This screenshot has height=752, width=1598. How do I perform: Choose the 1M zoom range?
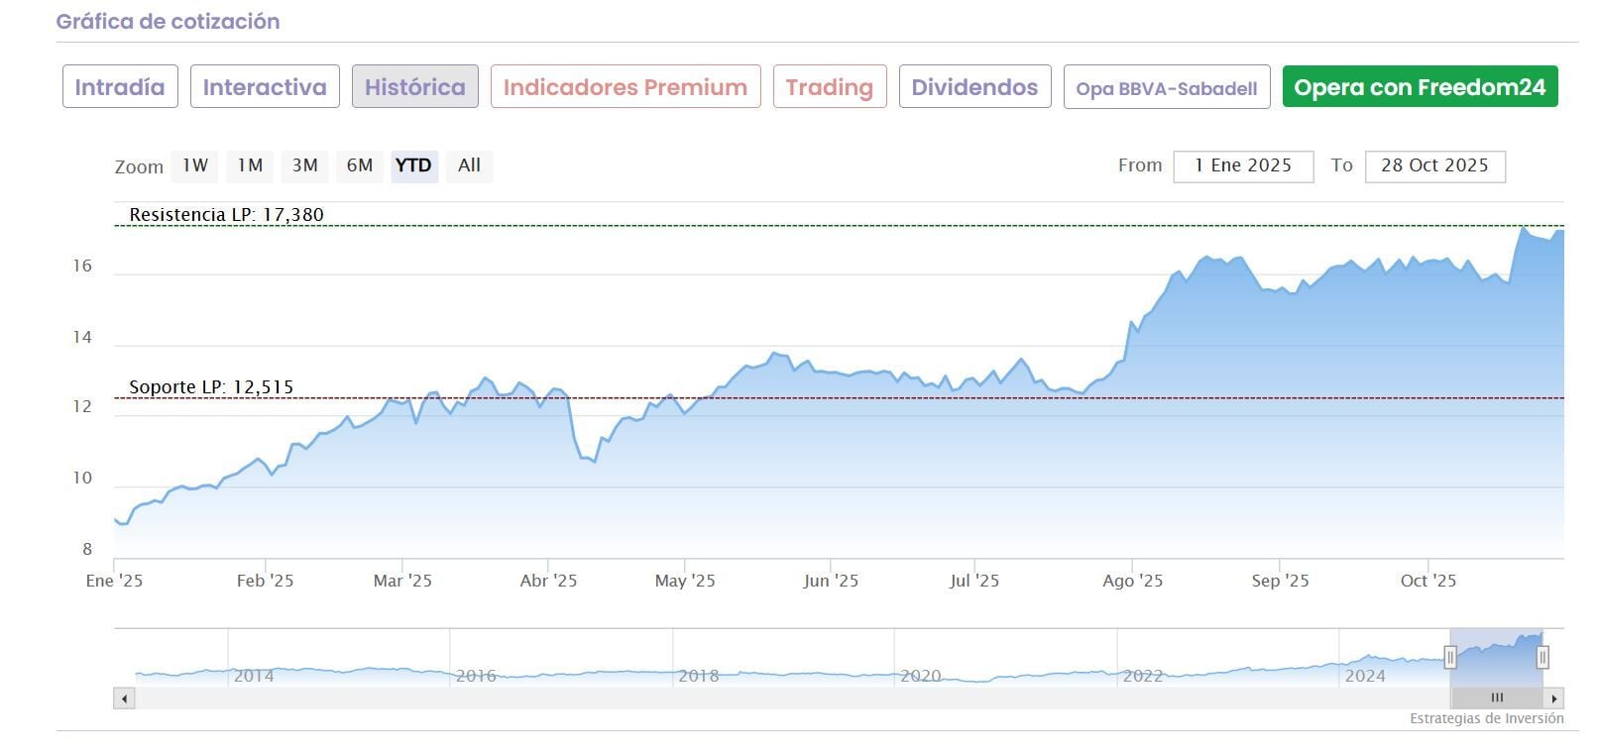pyautogui.click(x=250, y=165)
